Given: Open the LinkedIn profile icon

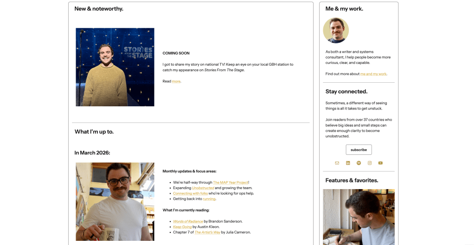Looking at the screenshot, I should pos(348,163).
